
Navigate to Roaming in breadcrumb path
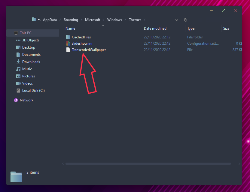click(71, 20)
